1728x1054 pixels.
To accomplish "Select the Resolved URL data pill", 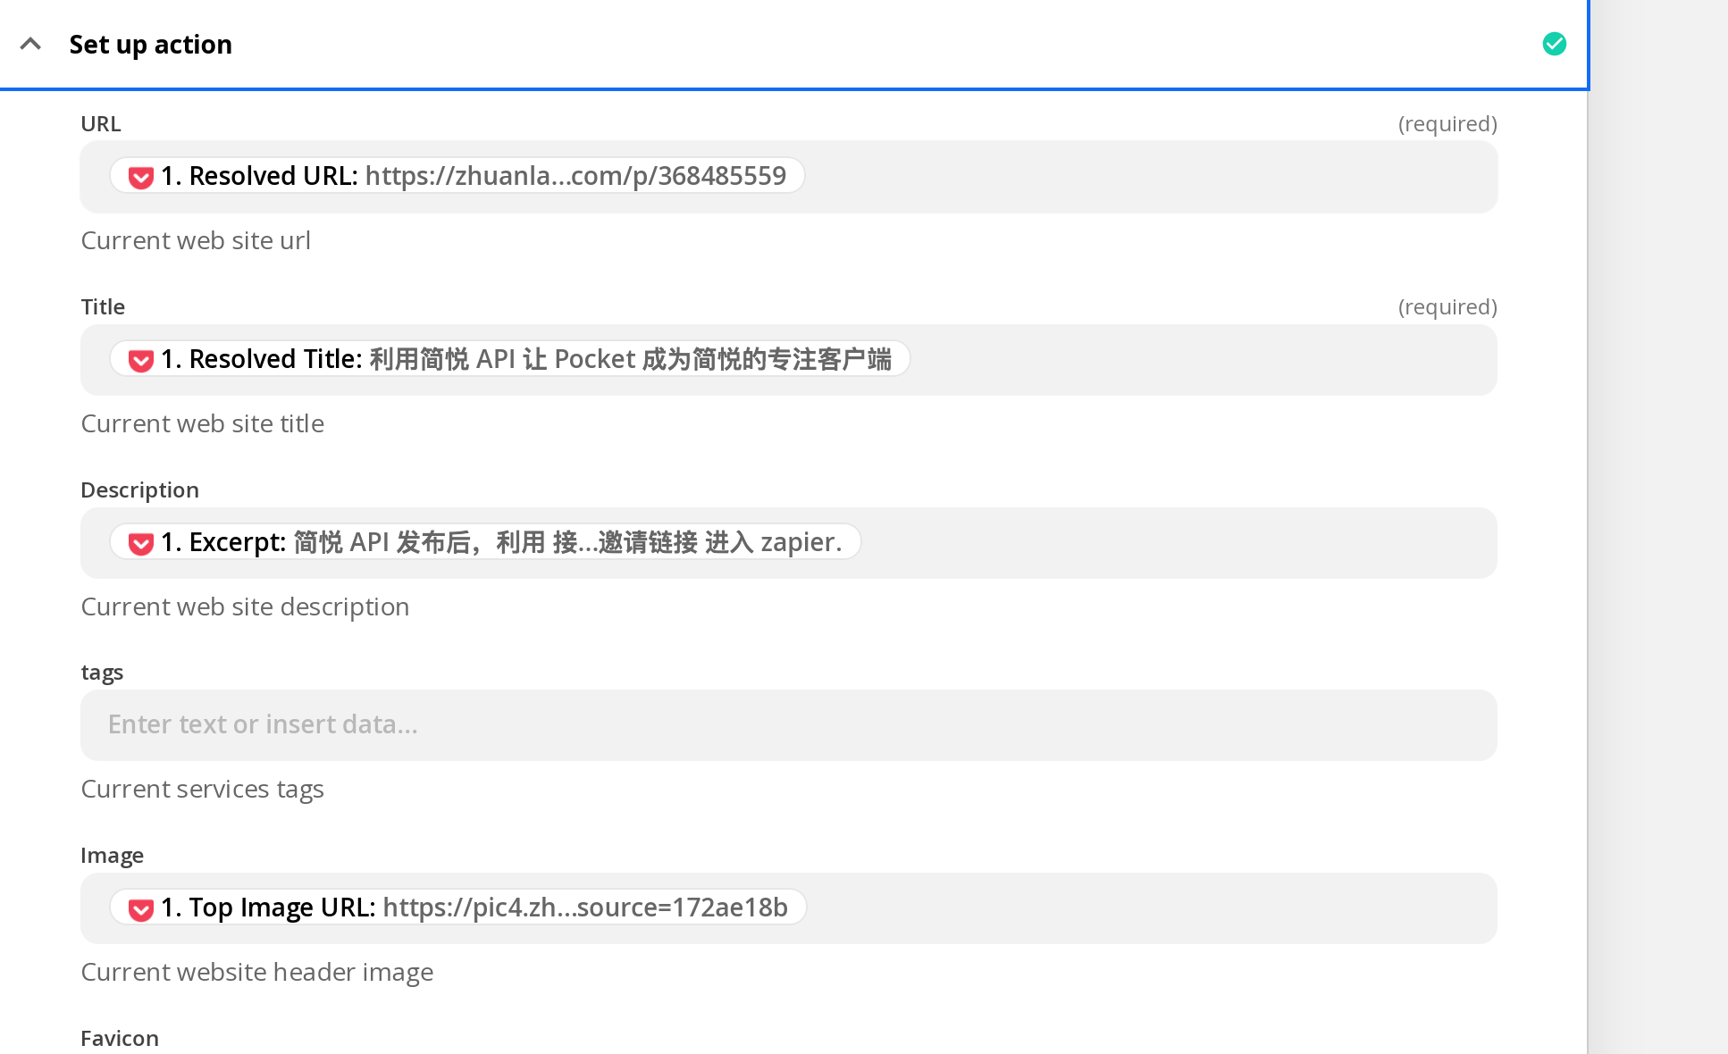I will (457, 176).
